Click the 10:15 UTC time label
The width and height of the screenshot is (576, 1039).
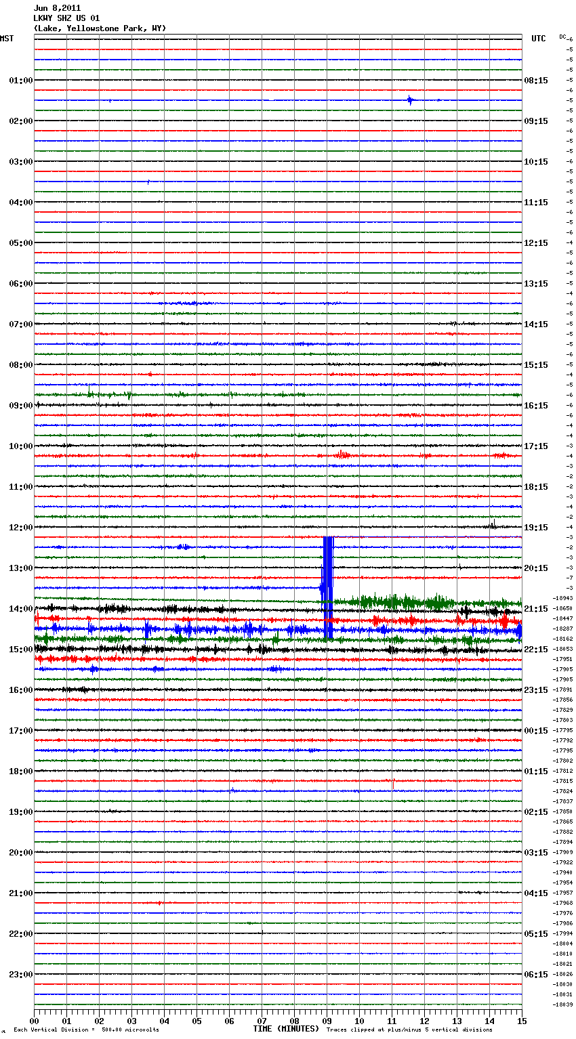[536, 162]
